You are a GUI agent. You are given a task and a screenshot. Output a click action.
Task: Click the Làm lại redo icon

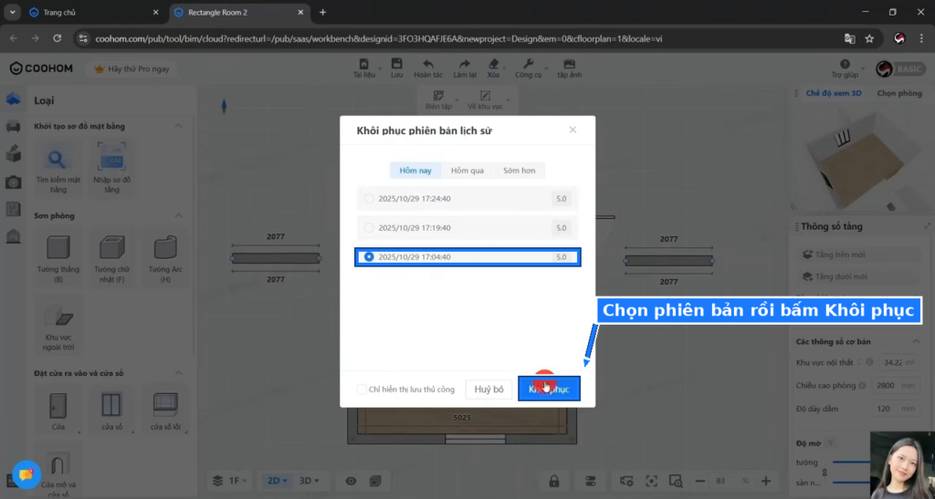coord(464,64)
